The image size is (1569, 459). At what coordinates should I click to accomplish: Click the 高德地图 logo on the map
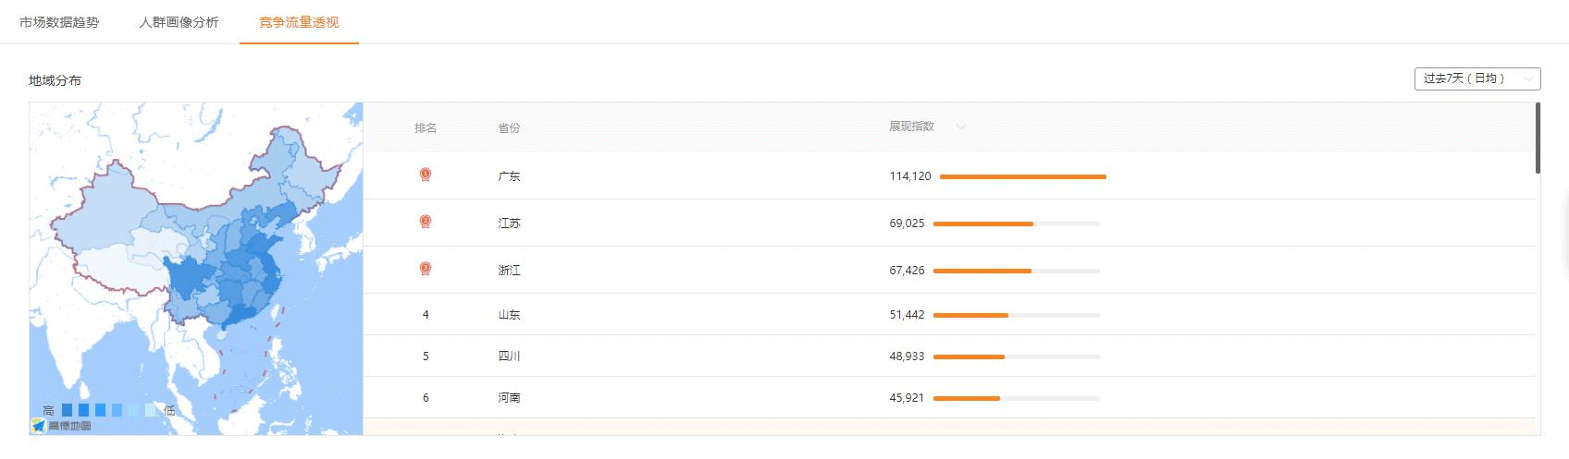pyautogui.click(x=61, y=425)
